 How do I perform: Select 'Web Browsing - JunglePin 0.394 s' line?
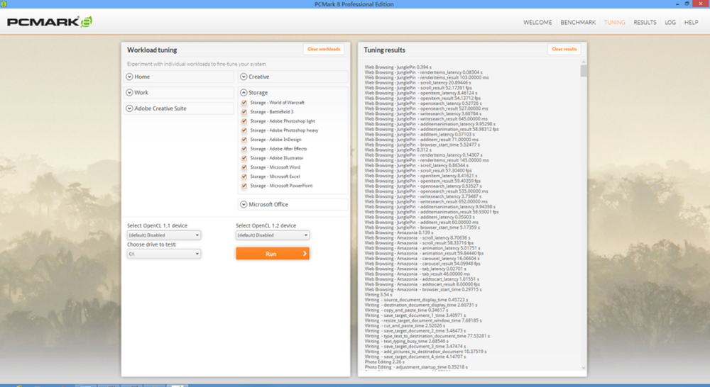(398, 67)
